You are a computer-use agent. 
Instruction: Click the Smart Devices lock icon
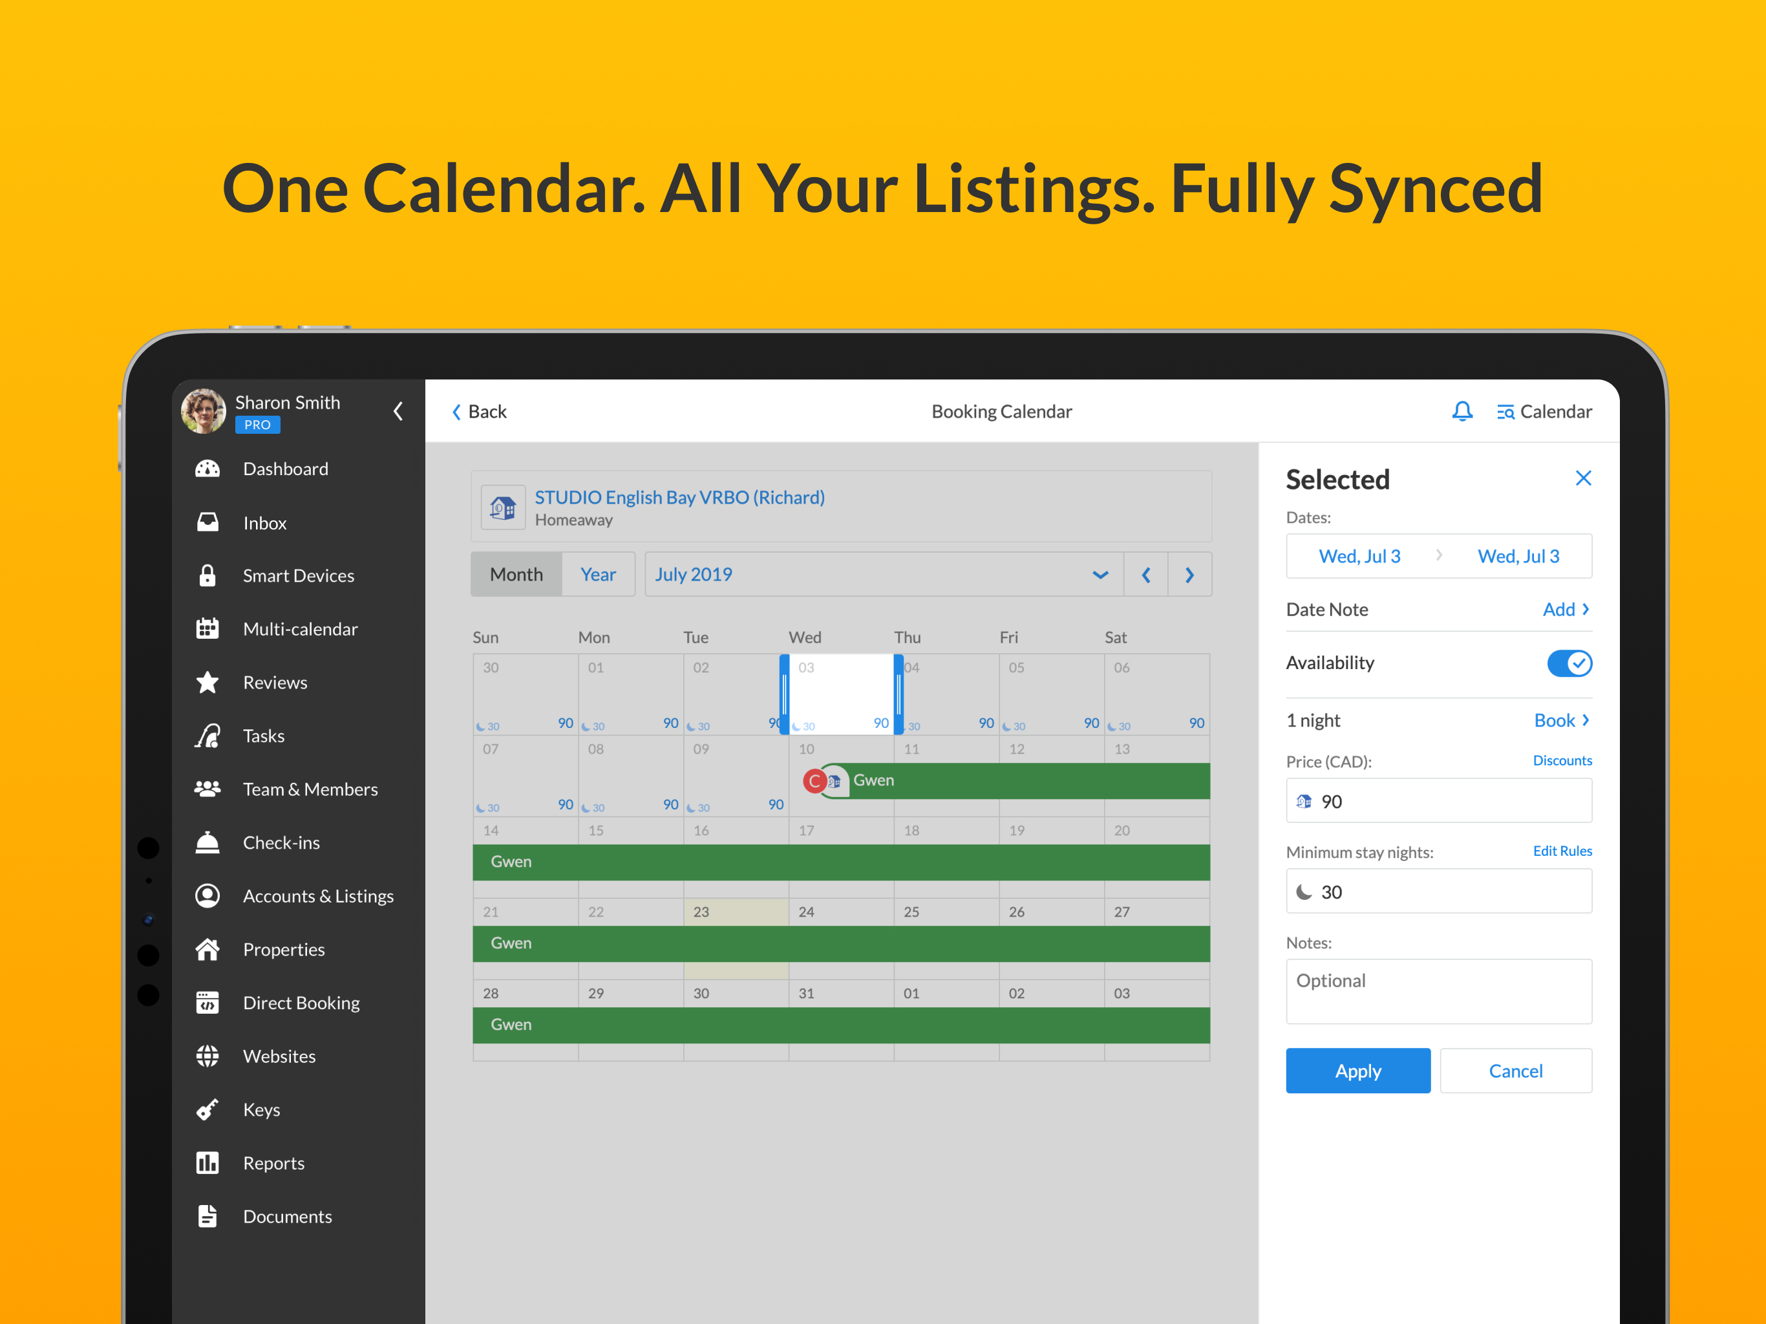[207, 576]
